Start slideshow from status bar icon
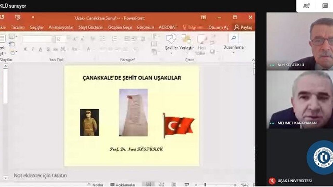Image resolution: width=333 pixels, height=187 pixels. pos(187,184)
